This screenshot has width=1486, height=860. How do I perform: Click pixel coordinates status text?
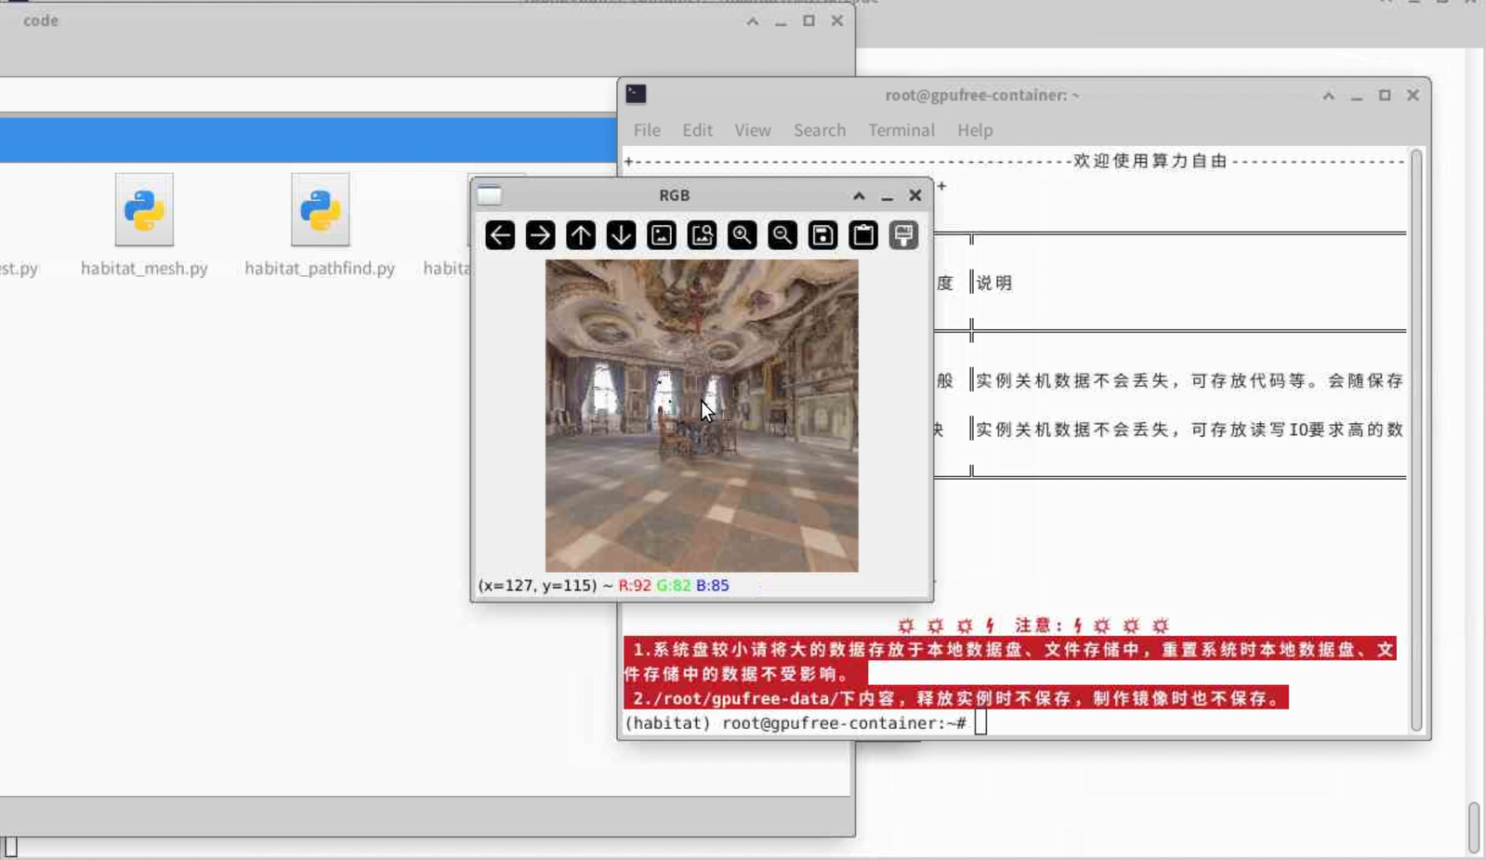(x=537, y=586)
